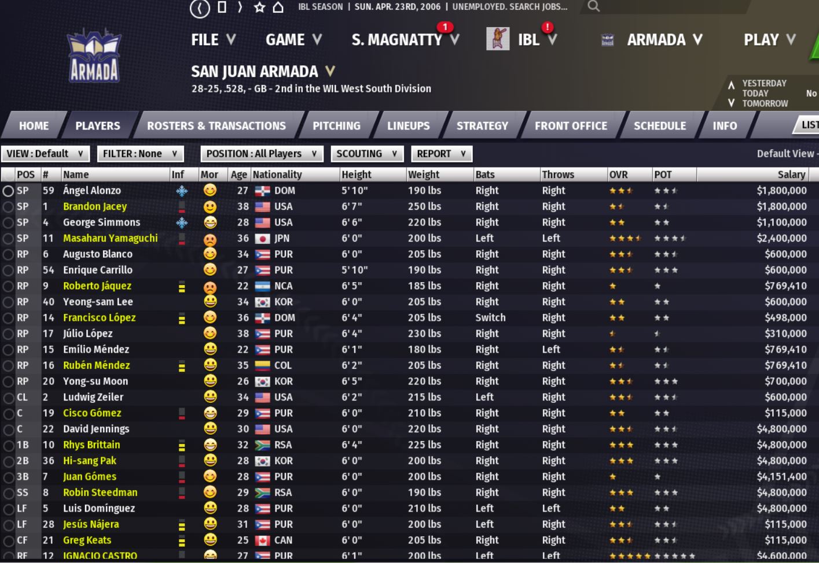Open player Hi-sang Pak's profile
Image resolution: width=819 pixels, height=563 pixels.
tap(90, 461)
